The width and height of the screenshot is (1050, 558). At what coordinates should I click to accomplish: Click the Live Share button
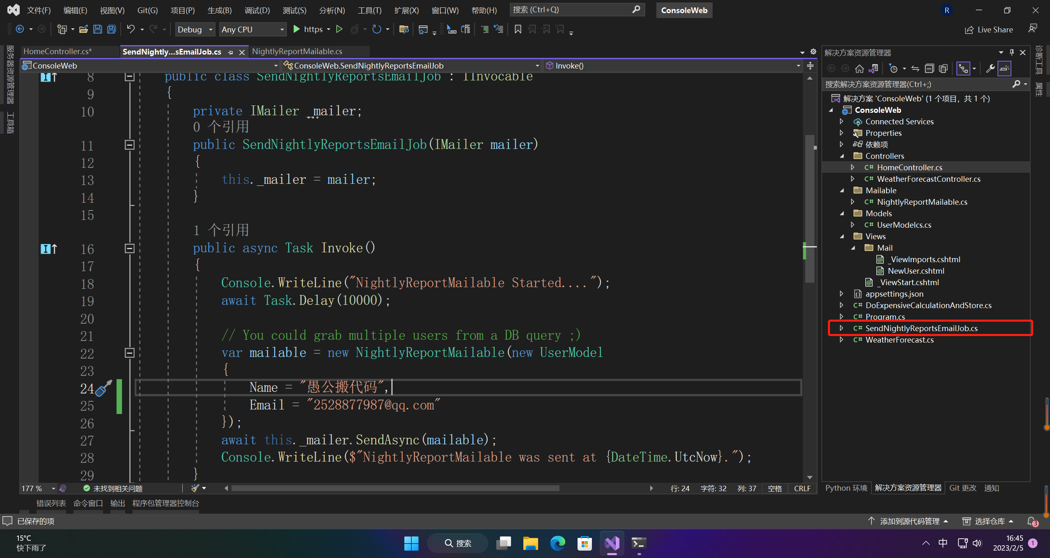pos(988,30)
